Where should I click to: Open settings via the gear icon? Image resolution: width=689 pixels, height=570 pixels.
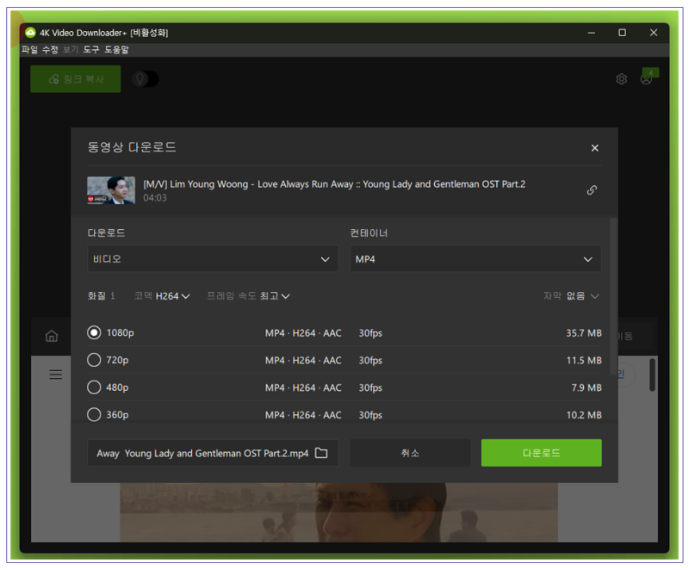(621, 79)
